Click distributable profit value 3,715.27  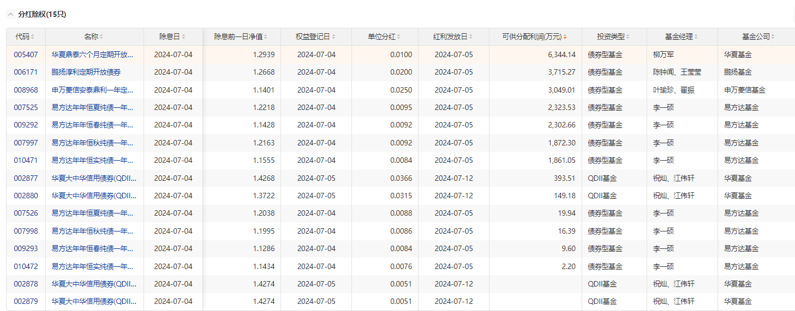click(561, 72)
